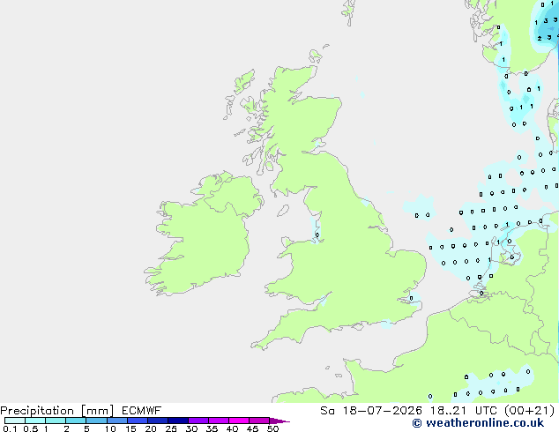
Task: Click the weatheronline.co.uk copyright link
Action: tap(478, 423)
